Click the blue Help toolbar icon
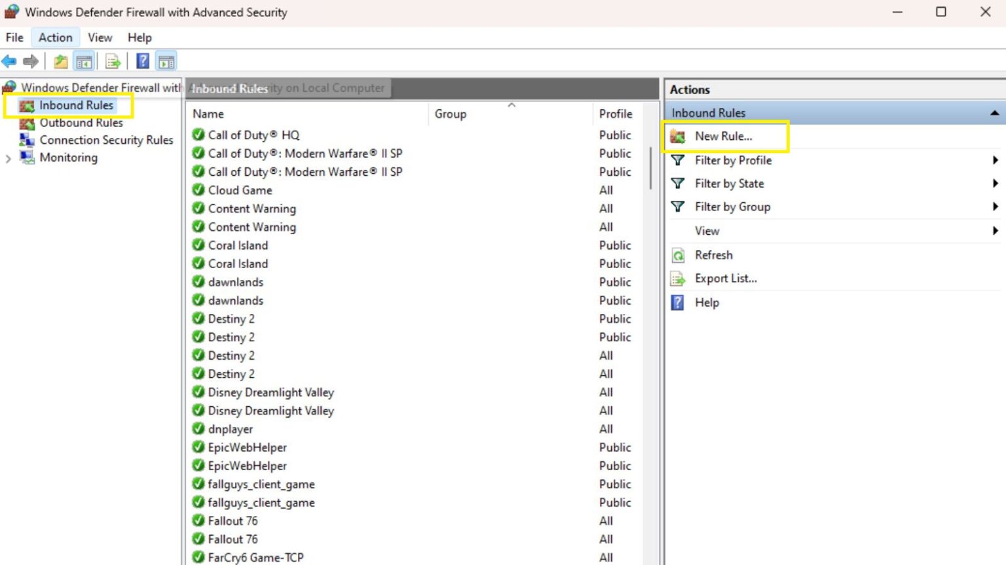 pos(142,61)
